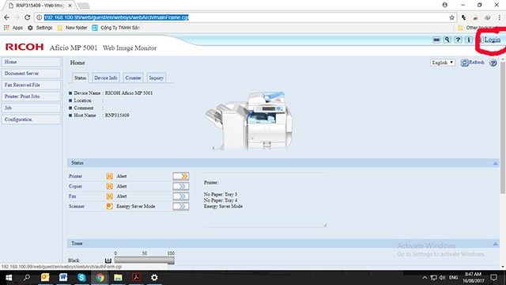This screenshot has width=506, height=285.
Task: Click the Chrome profile icon in title bar
Action: tap(444, 5)
